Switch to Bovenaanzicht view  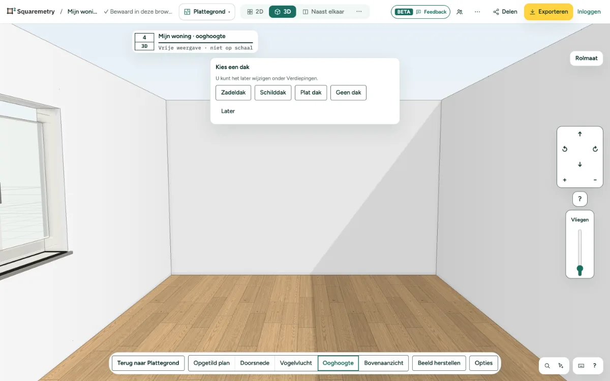coord(384,363)
